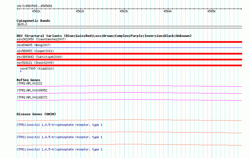Click the thin blue gain line for nsv834605

[x=129, y=48]
